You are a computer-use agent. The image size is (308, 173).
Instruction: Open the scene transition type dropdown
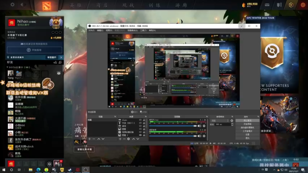(x=219, y=121)
